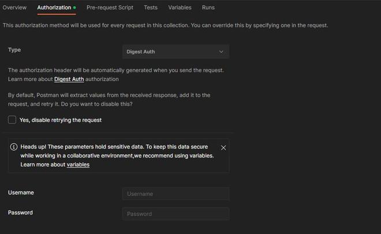This screenshot has height=234, width=381.
Task: Click the info icon in the banner
Action: pos(14,147)
